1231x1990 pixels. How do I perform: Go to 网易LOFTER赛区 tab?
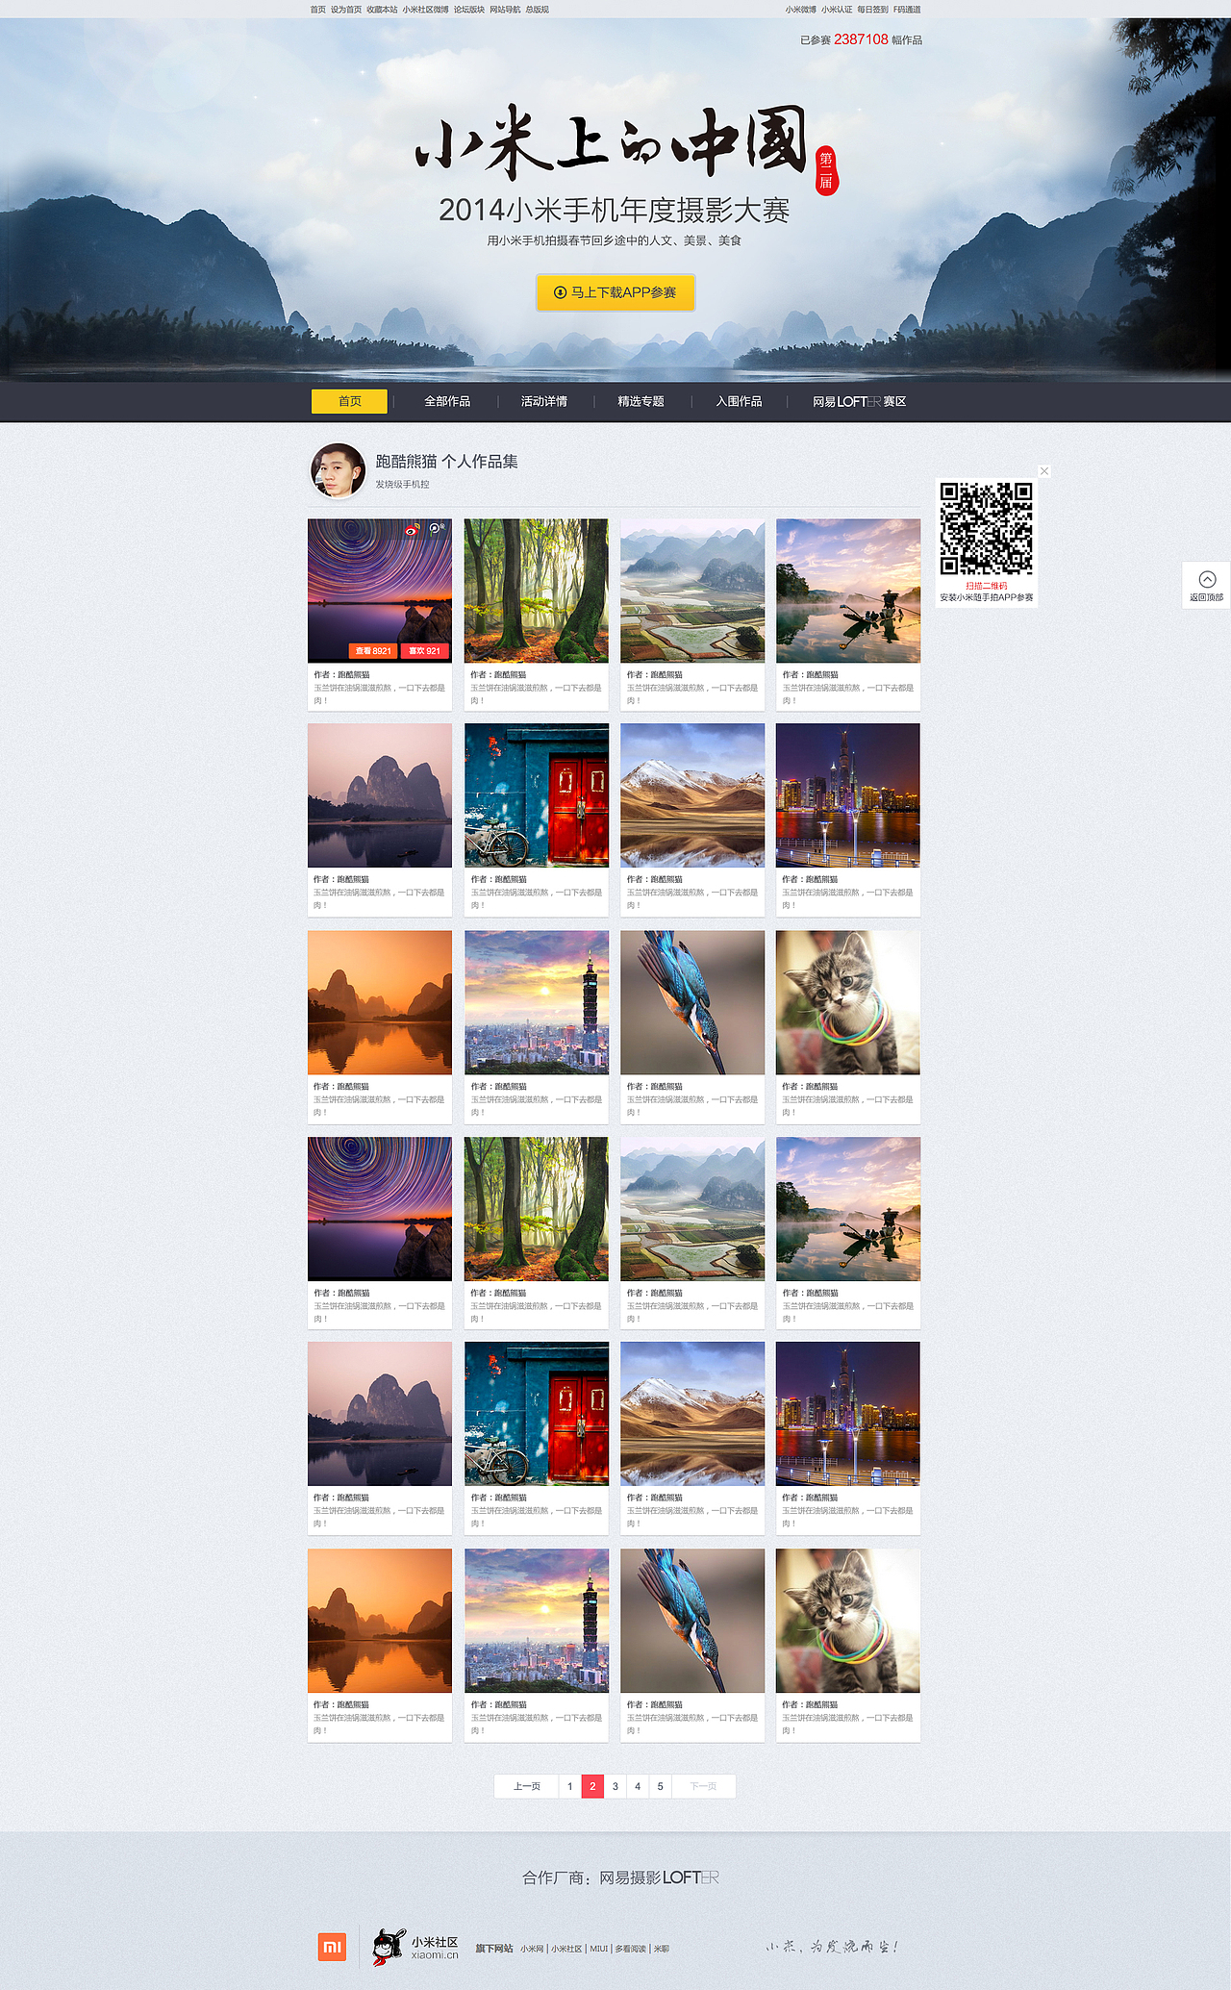(859, 401)
